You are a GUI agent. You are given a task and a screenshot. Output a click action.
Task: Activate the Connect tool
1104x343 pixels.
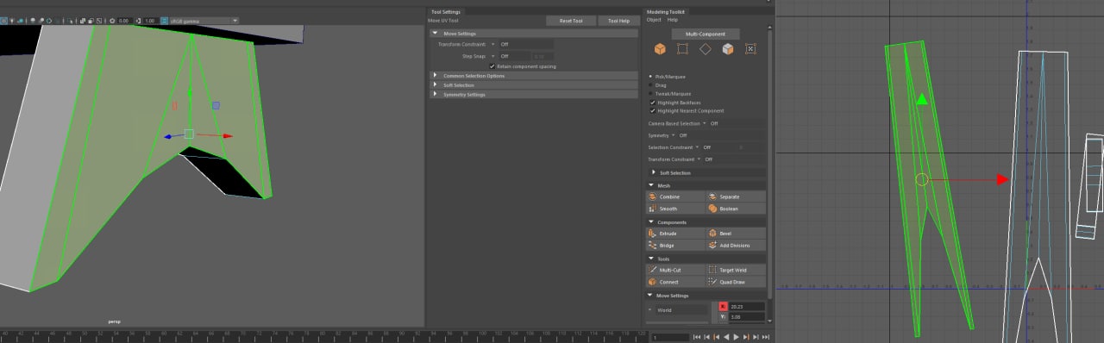point(675,282)
